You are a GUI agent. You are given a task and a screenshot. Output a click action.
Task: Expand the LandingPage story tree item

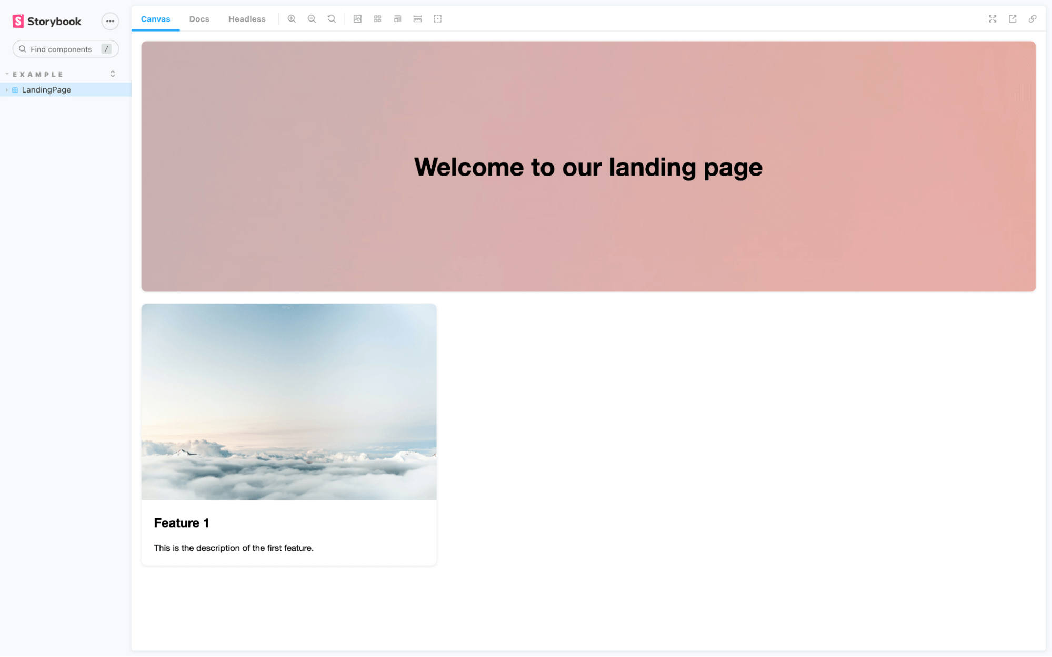tap(6, 89)
